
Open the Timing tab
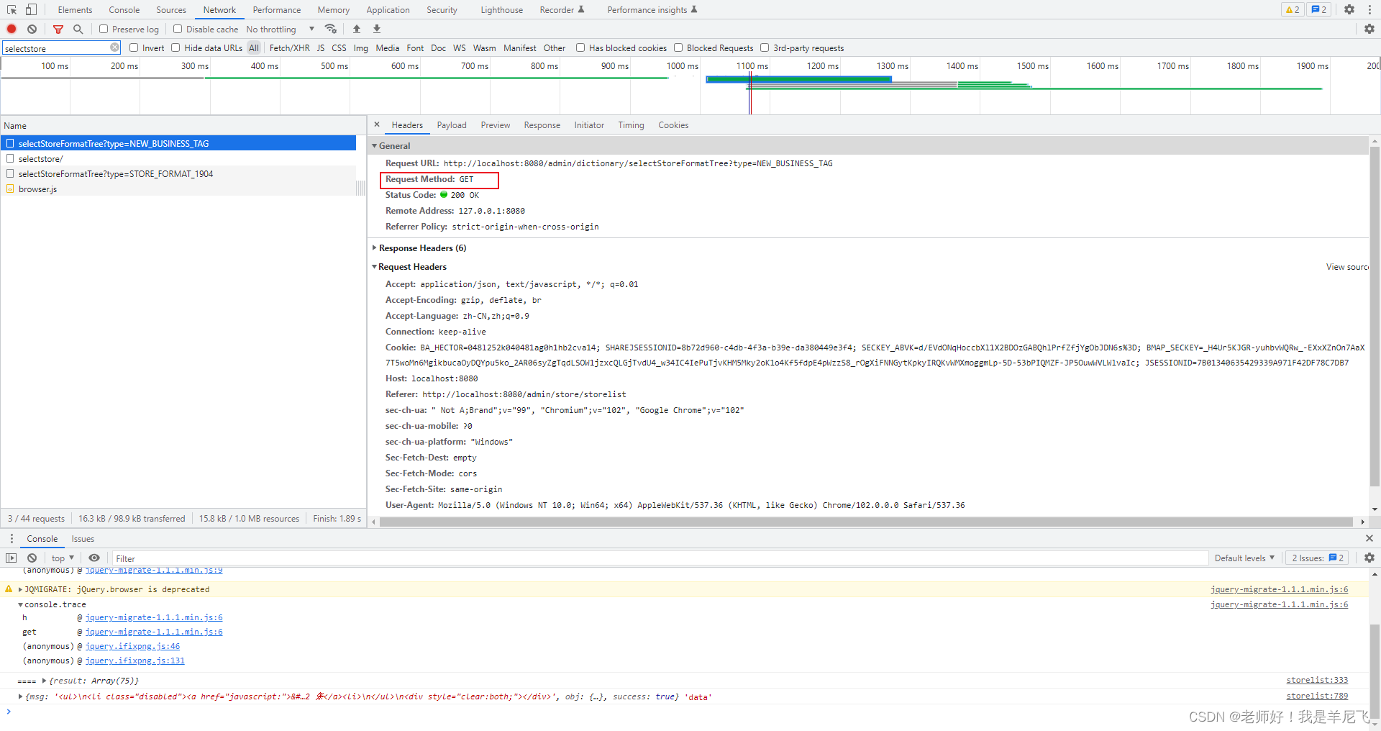point(631,124)
